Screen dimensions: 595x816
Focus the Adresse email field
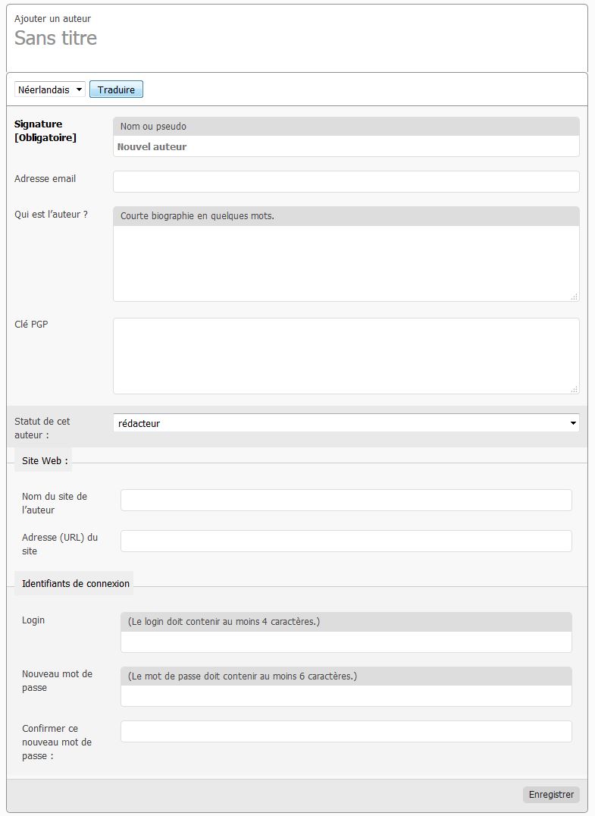pos(346,181)
